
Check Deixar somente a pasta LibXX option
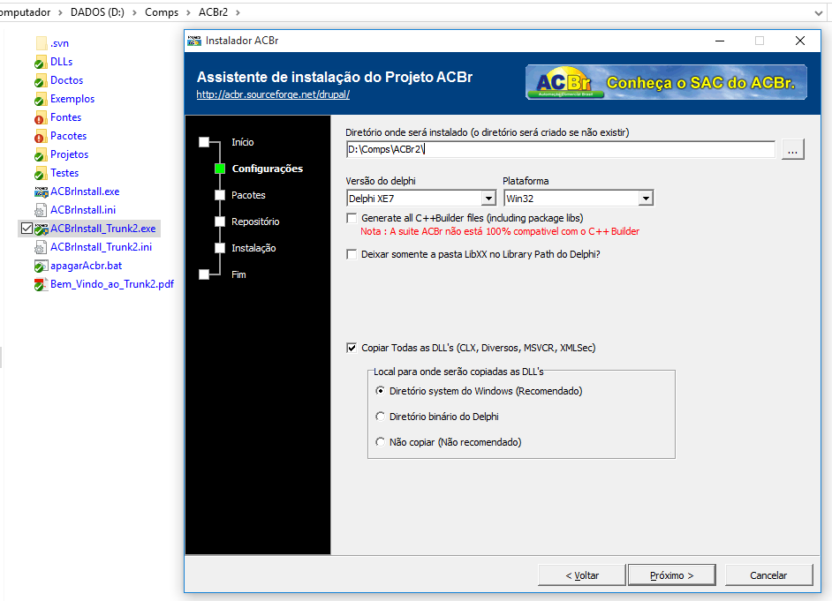[352, 254]
